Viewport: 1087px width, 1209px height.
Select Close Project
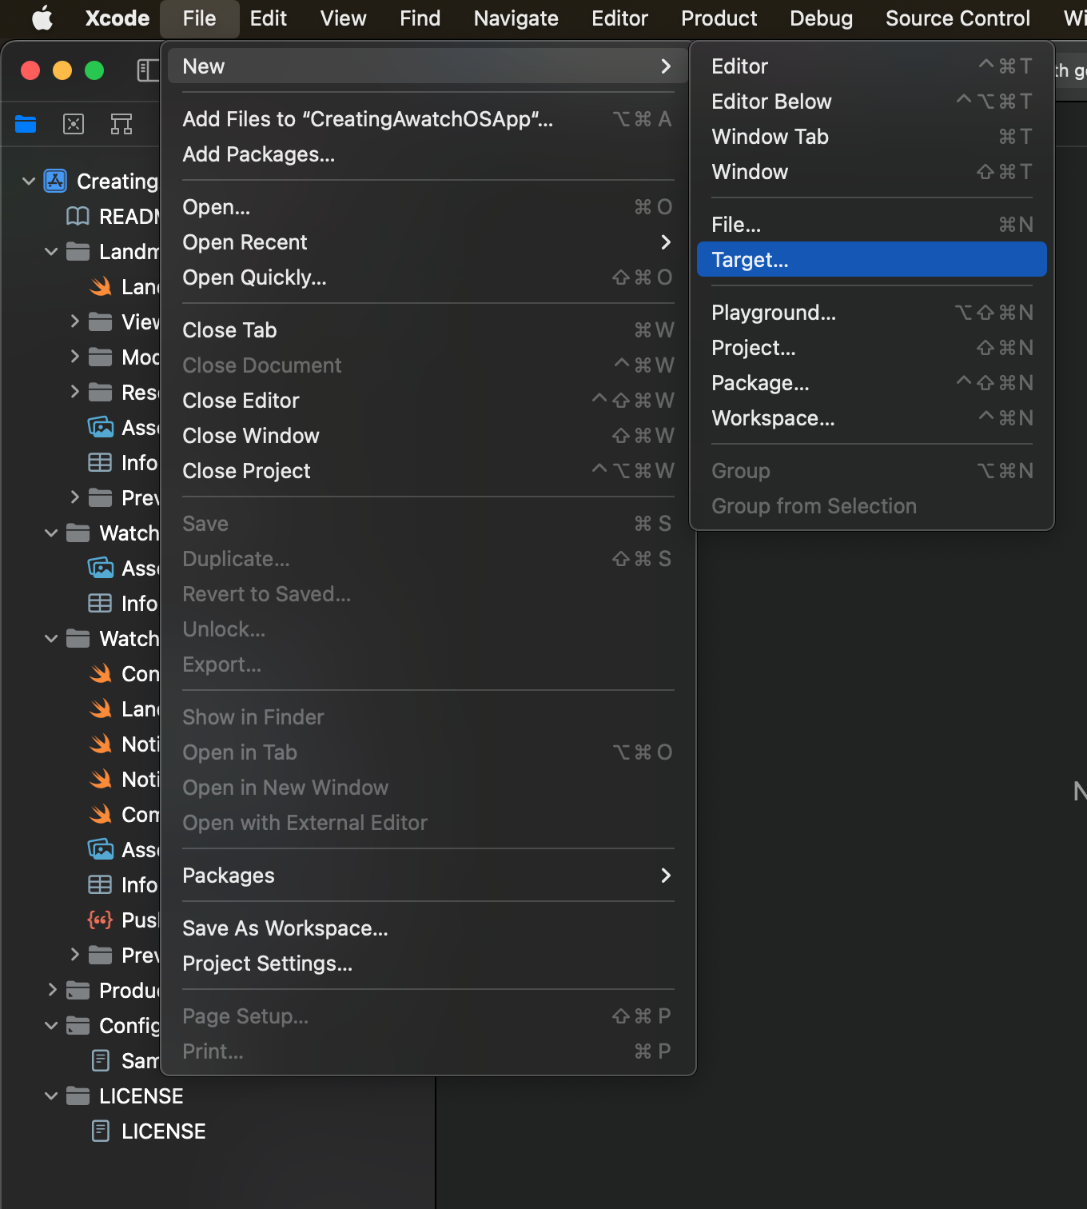click(x=428, y=471)
